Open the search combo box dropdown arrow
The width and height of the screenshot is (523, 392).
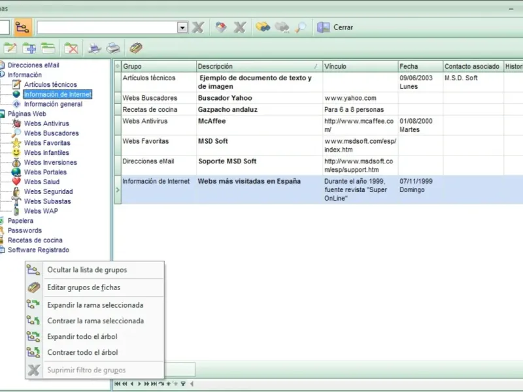click(x=182, y=27)
